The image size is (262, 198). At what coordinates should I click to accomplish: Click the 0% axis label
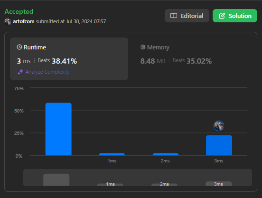(x=19, y=156)
